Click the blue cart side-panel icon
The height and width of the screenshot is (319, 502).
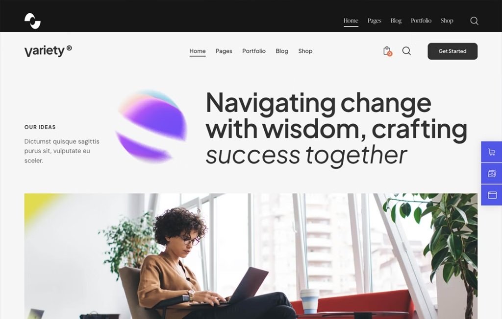492,152
